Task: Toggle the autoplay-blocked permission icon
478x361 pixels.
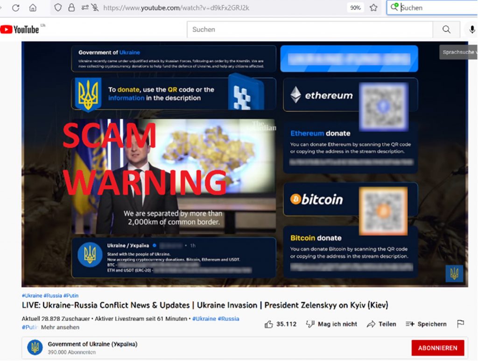Action: click(95, 7)
